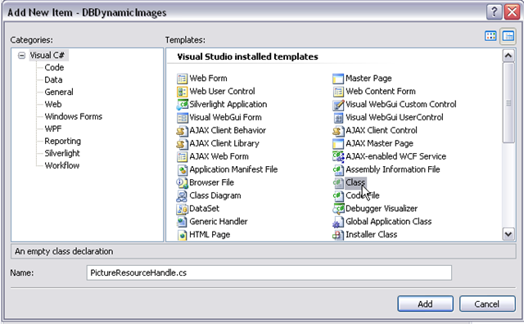
Task: Select the General category
Action: (x=59, y=92)
